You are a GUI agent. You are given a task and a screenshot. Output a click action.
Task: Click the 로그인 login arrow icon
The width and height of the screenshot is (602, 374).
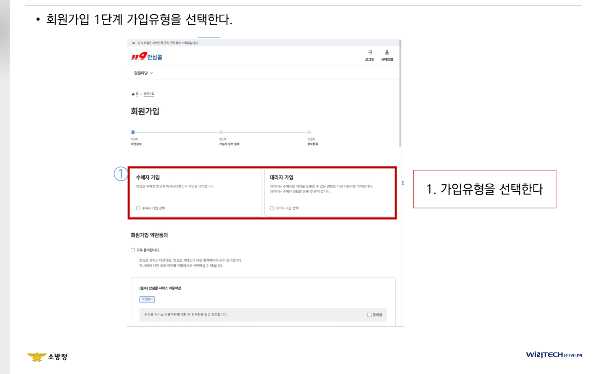(369, 52)
